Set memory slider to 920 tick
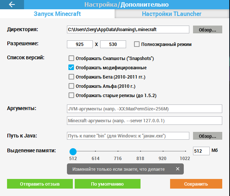Viewport: 230px width, 196px height. point(163,151)
